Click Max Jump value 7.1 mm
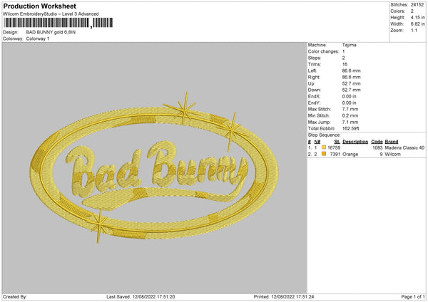Image resolution: width=428 pixels, height=302 pixels. pos(350,122)
